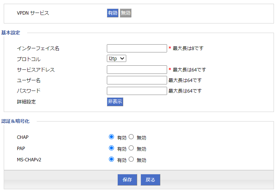Select 有効 radio button for CHAP
Viewport: 278px width, 193px height.
tap(111, 137)
